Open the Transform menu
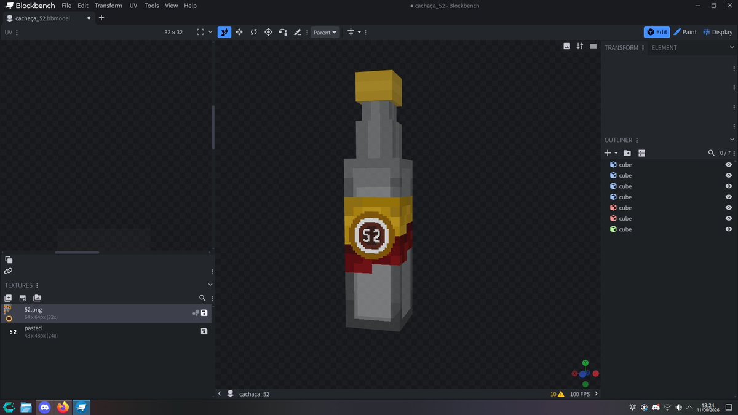The width and height of the screenshot is (738, 415). coord(108,6)
